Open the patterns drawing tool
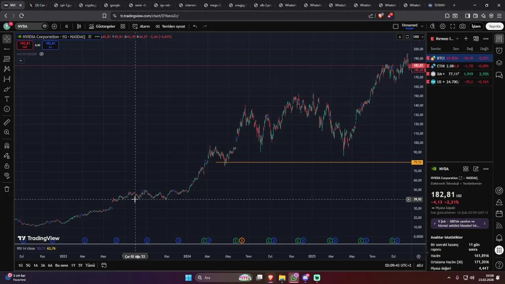Screen dimensions: 505x284 click(7, 69)
